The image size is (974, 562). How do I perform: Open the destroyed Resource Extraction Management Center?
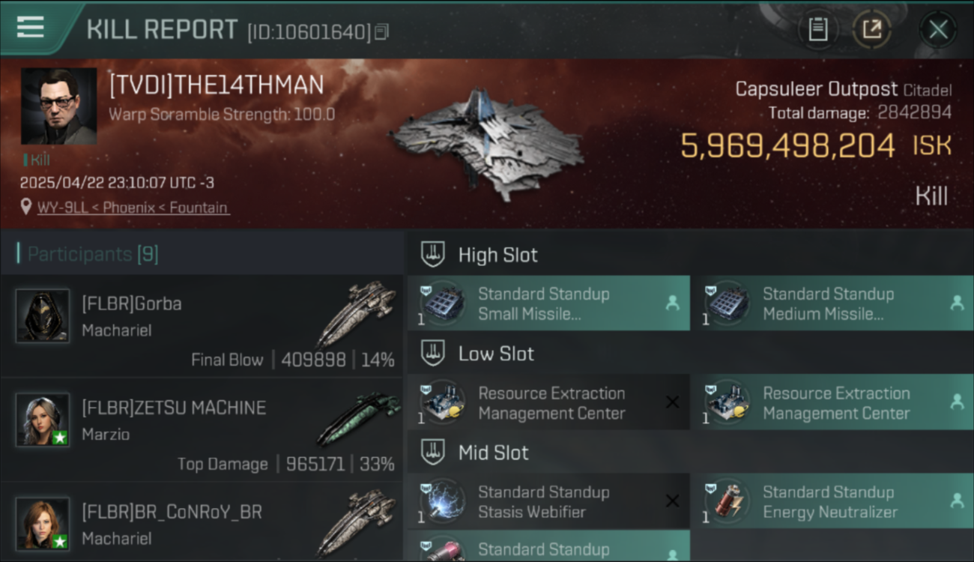[548, 402]
